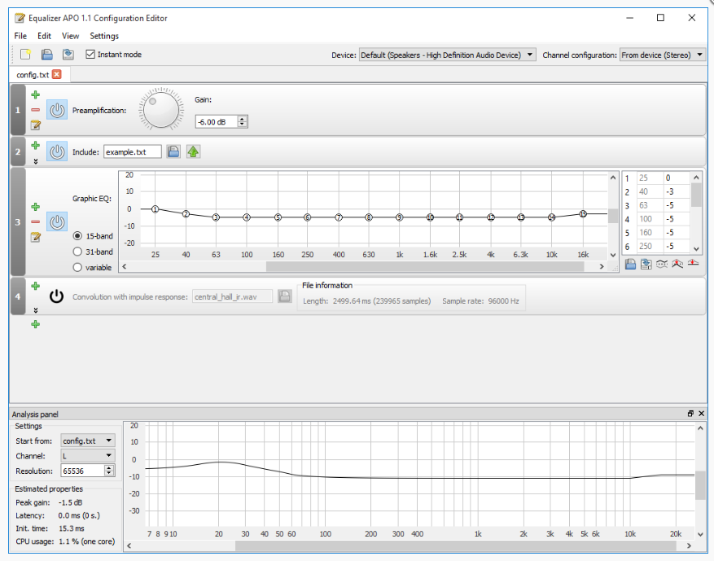Disable the Preamplification filter power button
714x561 pixels.
point(57,109)
